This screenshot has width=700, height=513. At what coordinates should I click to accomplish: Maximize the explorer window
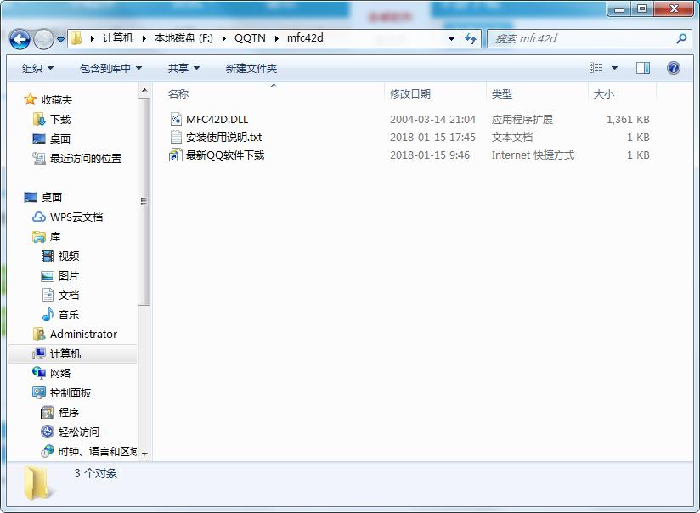tap(642, 9)
